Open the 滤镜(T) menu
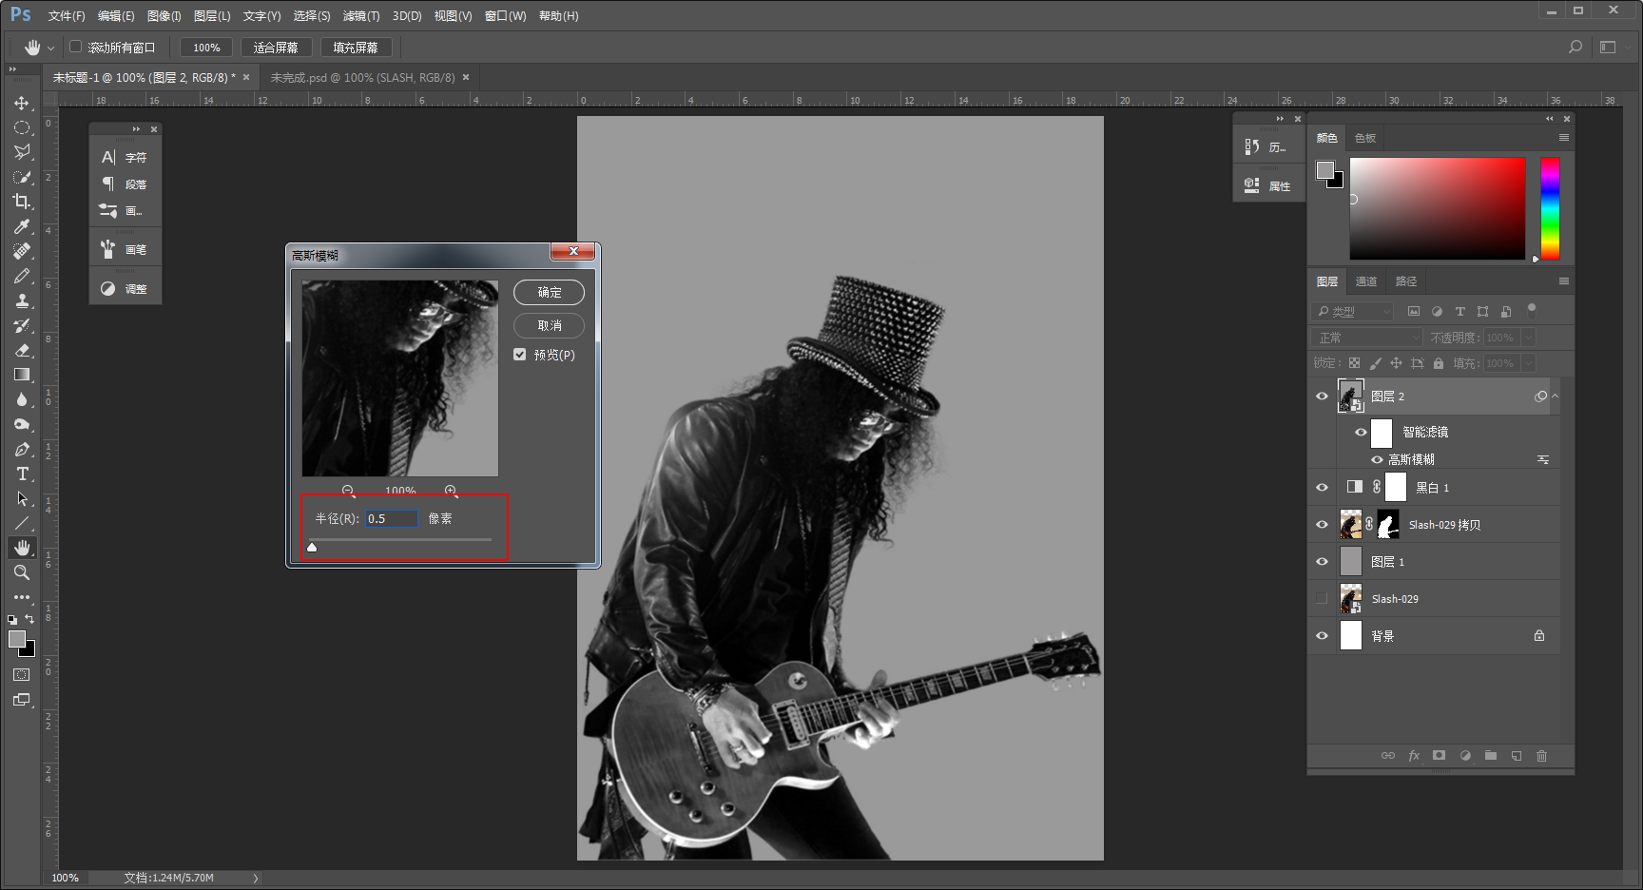Image resolution: width=1643 pixels, height=890 pixels. pyautogui.click(x=361, y=16)
